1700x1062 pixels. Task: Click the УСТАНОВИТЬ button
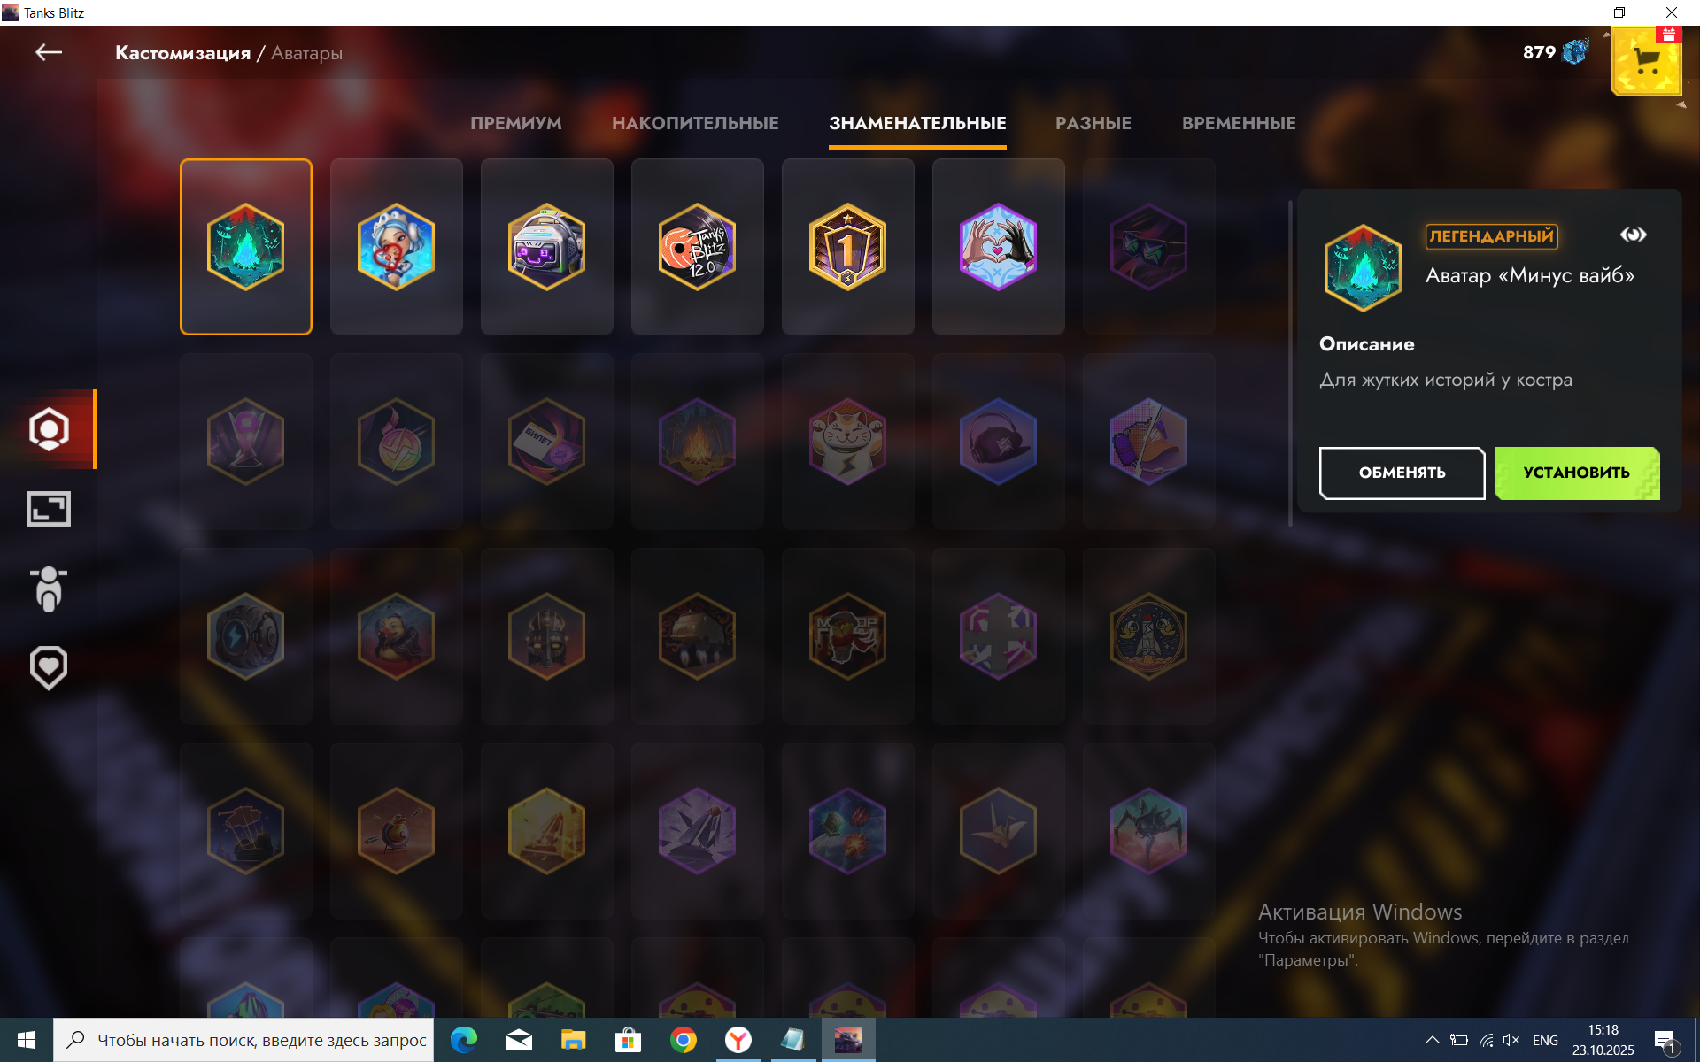click(x=1576, y=473)
